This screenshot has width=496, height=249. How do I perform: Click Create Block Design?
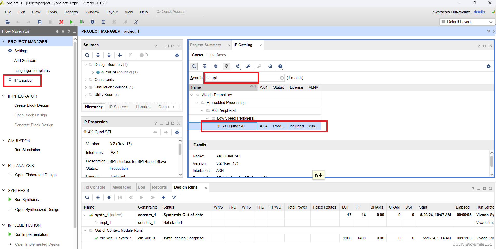click(31, 105)
